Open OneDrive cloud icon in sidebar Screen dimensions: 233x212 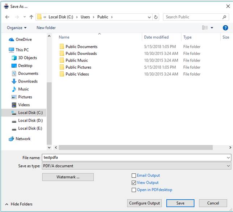11,39
